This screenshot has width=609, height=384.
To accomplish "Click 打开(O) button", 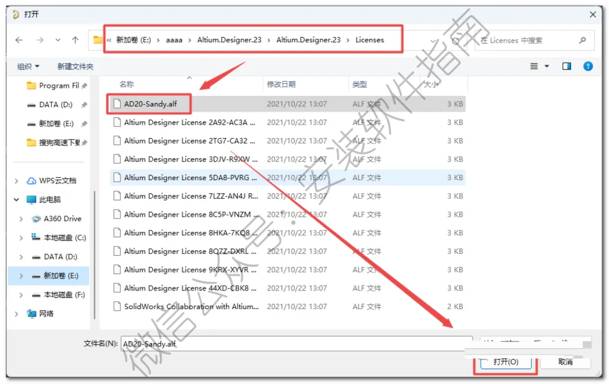I will point(506,362).
